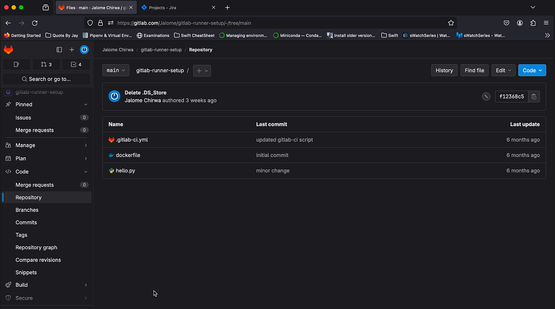Open the Pocket save icon in toolbar
The height and width of the screenshot is (309, 555).
coord(507,23)
